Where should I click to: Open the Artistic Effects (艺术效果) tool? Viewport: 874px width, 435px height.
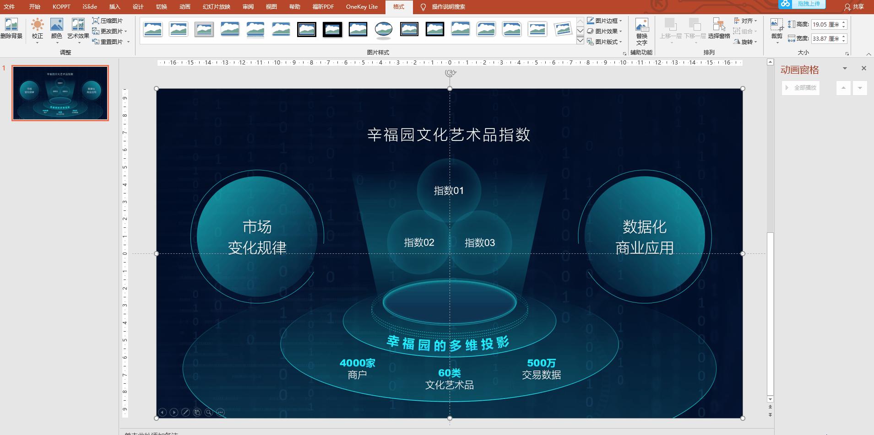[78, 28]
